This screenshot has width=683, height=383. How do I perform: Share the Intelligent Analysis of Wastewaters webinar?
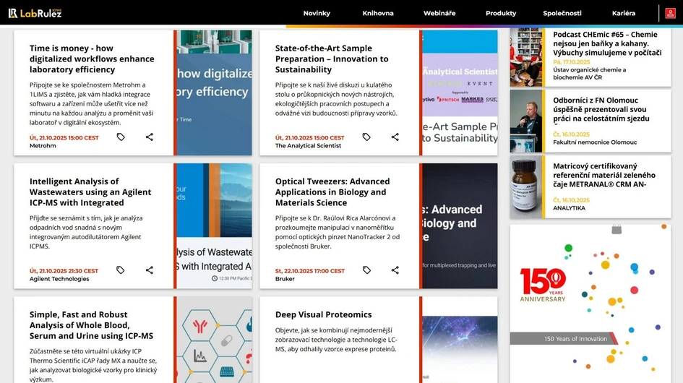click(150, 270)
